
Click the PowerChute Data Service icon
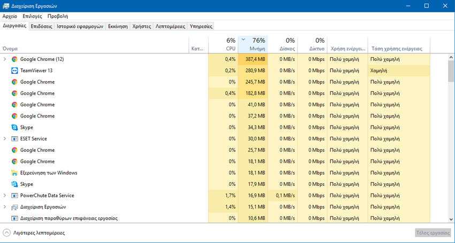tap(14, 195)
